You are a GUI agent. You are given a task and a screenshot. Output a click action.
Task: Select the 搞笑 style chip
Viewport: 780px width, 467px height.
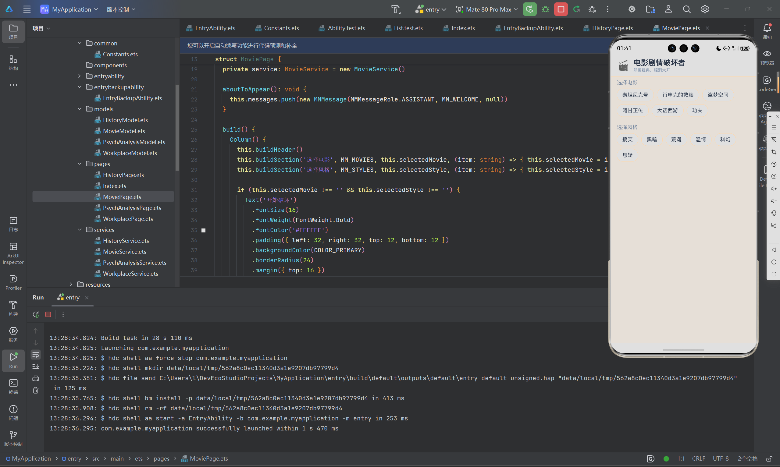pyautogui.click(x=627, y=140)
